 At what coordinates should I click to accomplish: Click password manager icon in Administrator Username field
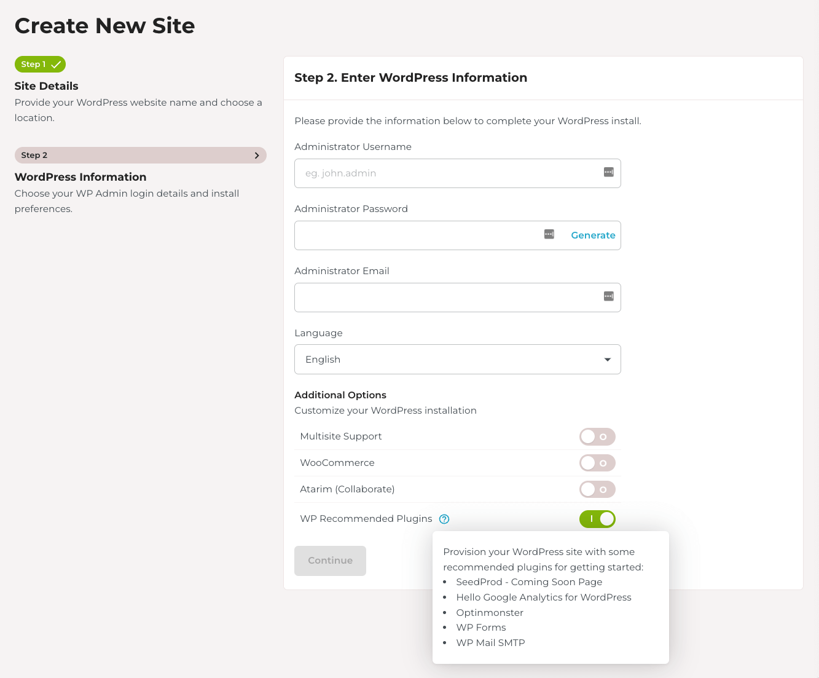[609, 172]
